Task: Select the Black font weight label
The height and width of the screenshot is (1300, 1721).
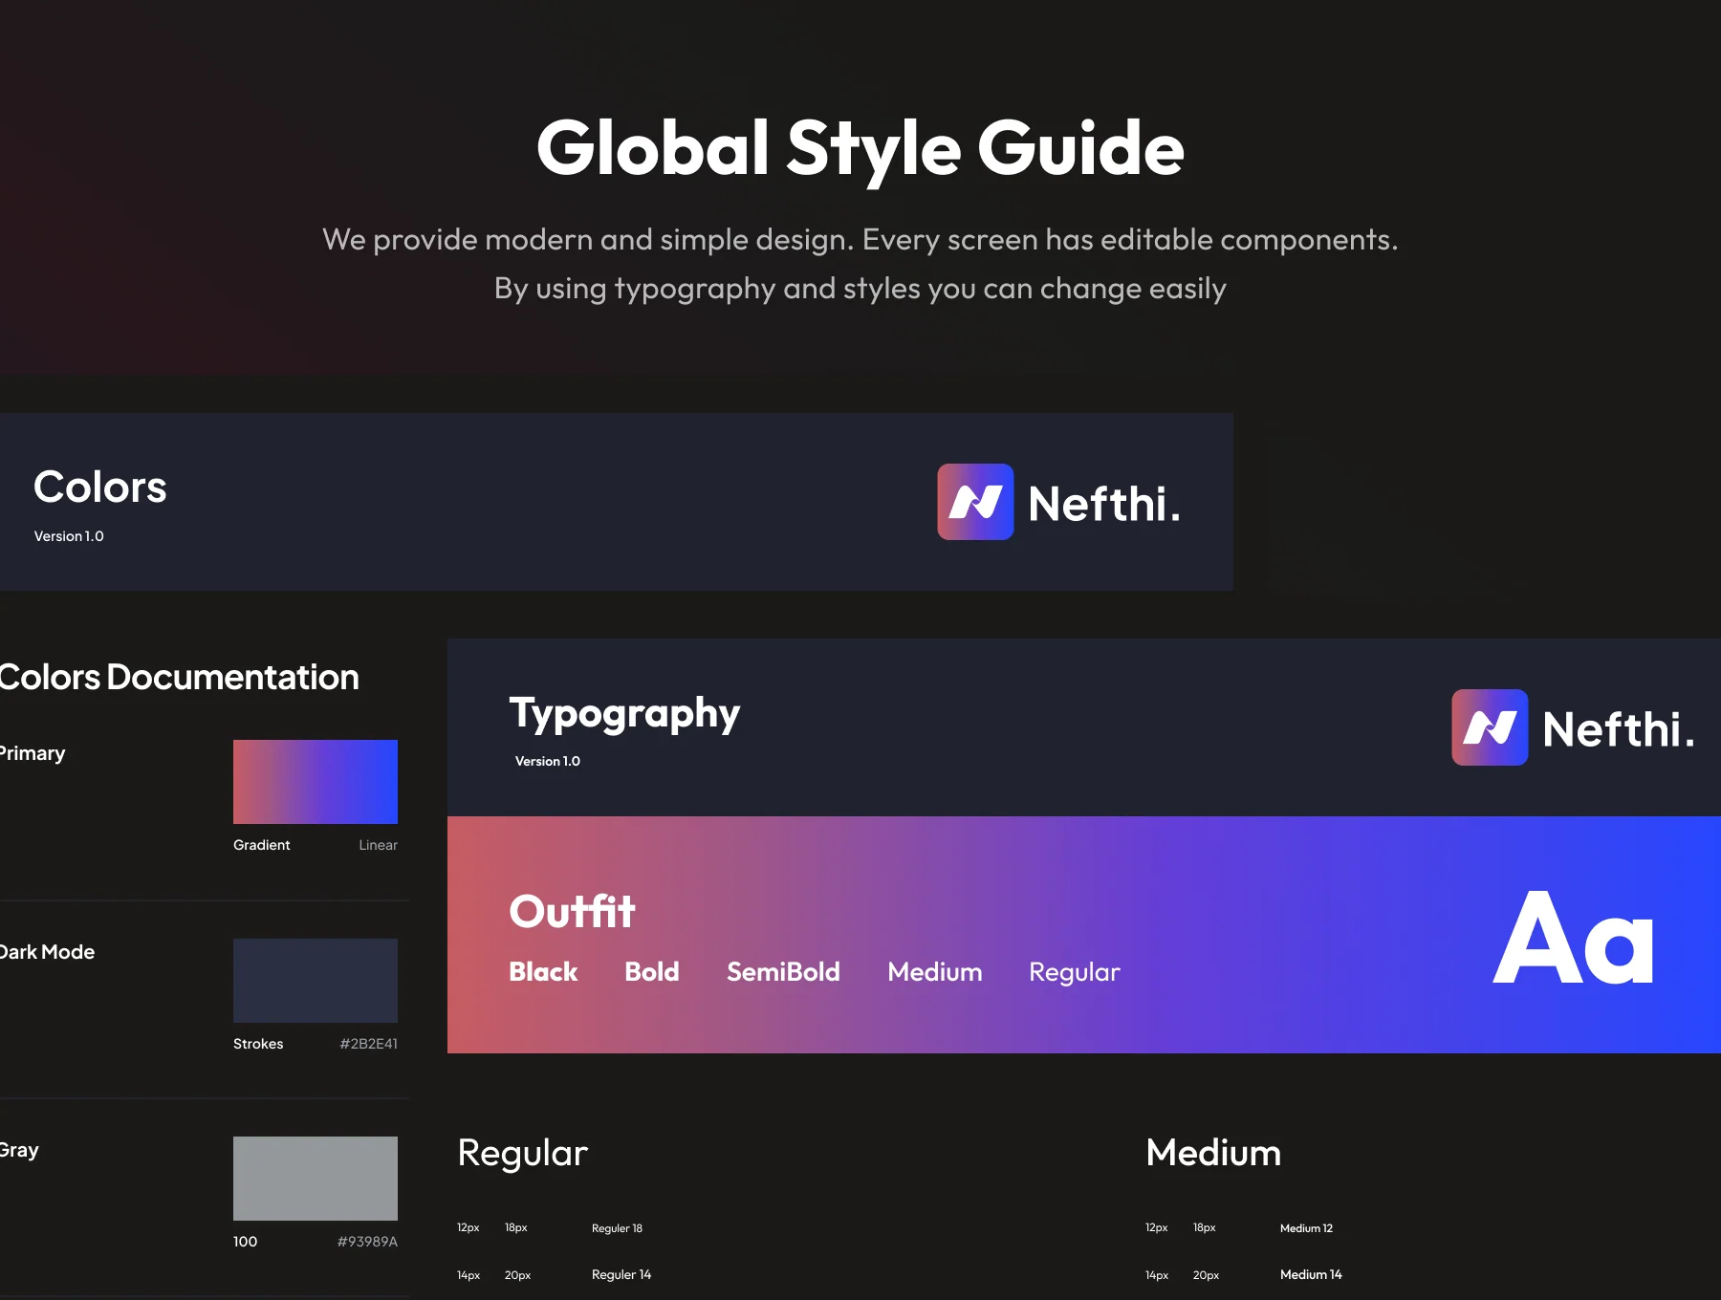Action: pyautogui.click(x=543, y=972)
